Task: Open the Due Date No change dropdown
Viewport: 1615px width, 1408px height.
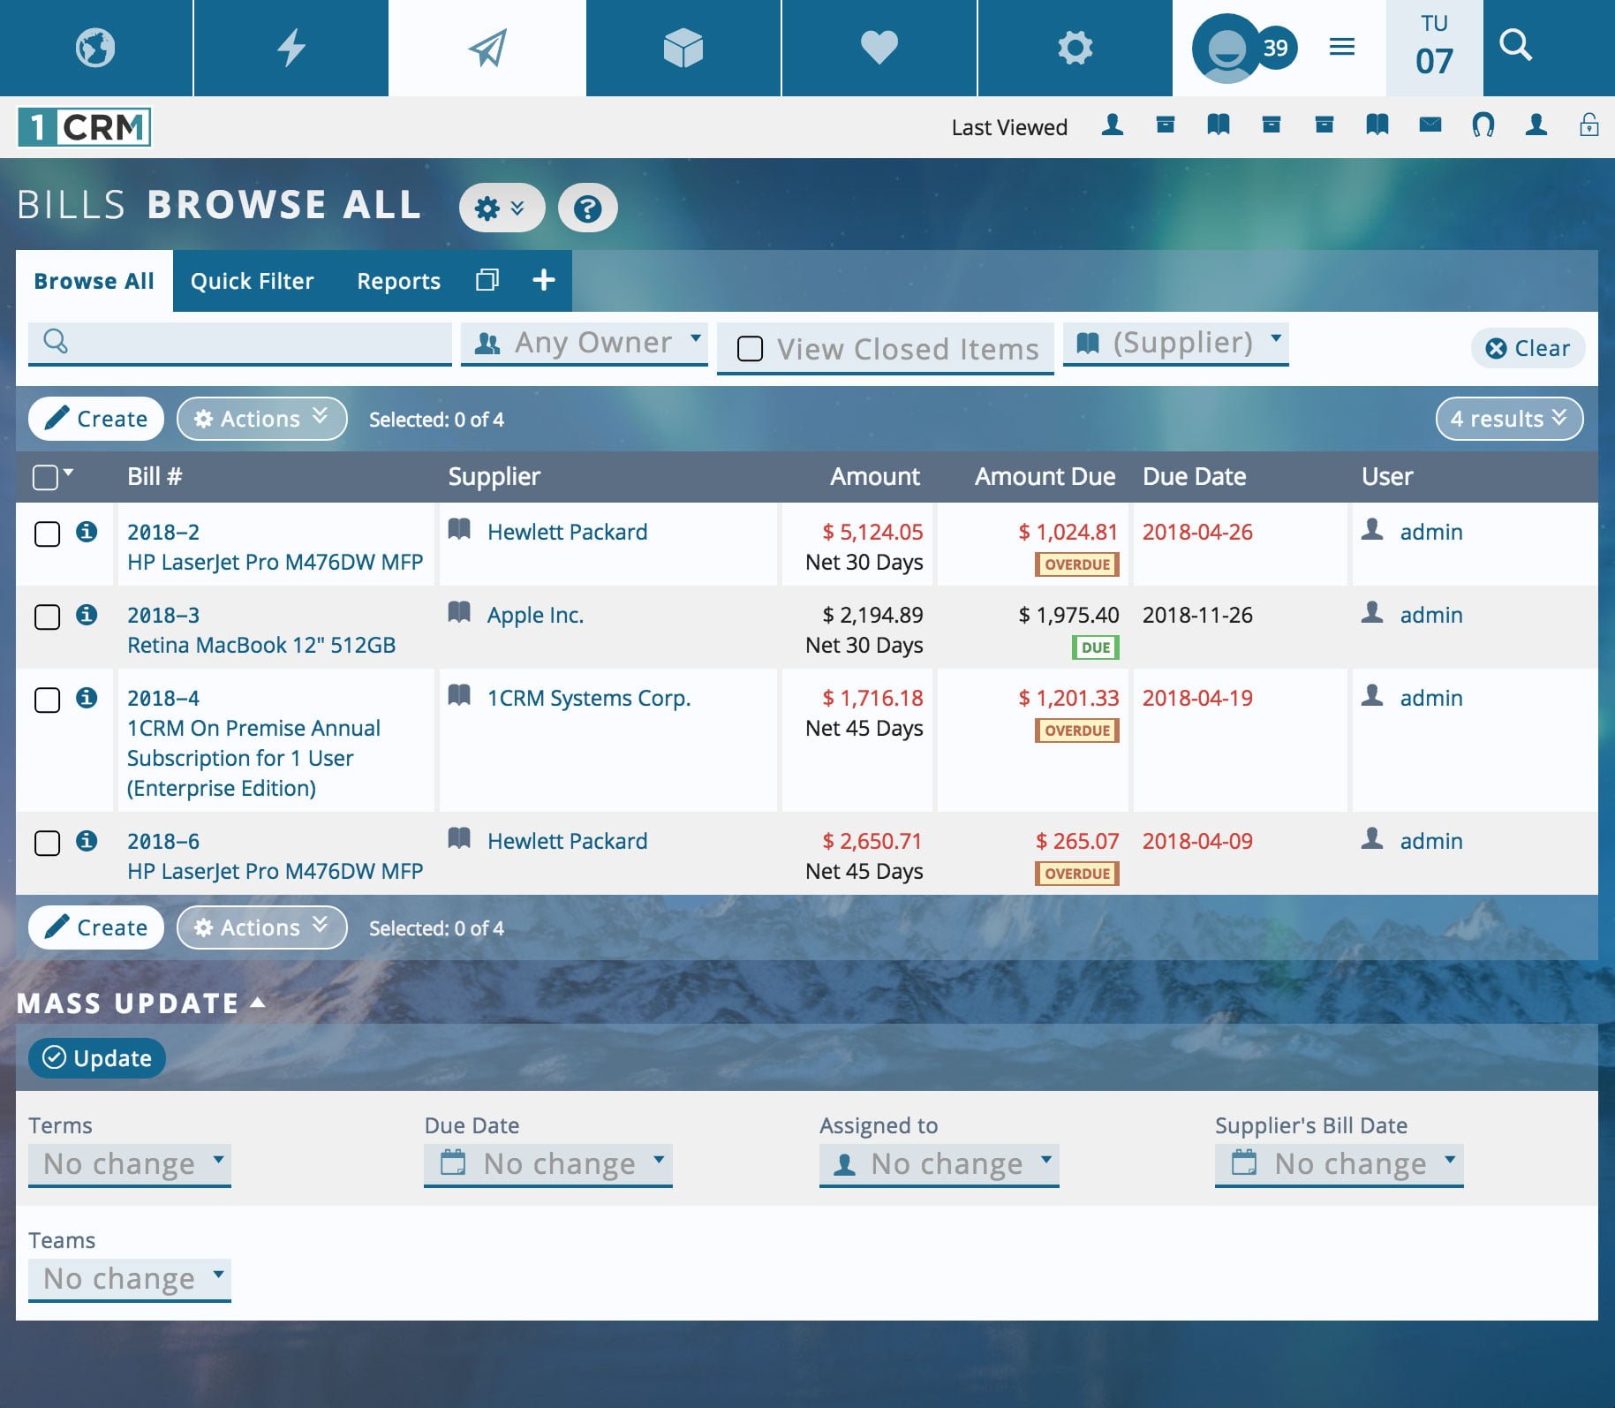Action: click(x=548, y=1165)
